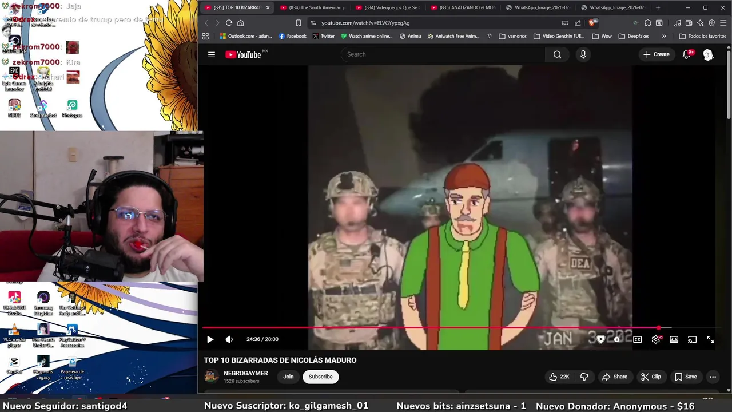The image size is (732, 412).
Task: Open the YouTube hamburger guide menu
Action: 212,54
